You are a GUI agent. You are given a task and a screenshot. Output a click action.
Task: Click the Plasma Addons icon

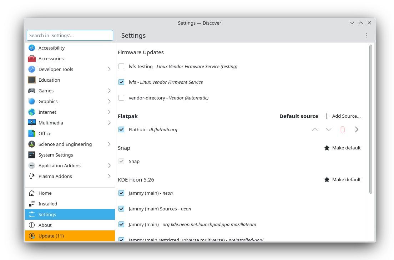tap(32, 176)
